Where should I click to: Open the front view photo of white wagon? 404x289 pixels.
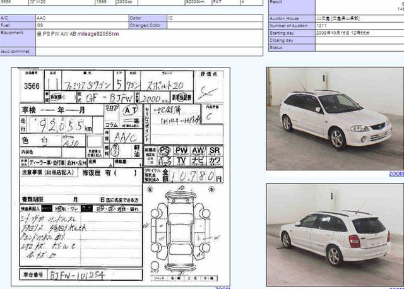[335, 119]
